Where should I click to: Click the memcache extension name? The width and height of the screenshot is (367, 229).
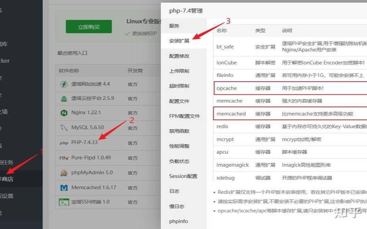pyautogui.click(x=229, y=101)
